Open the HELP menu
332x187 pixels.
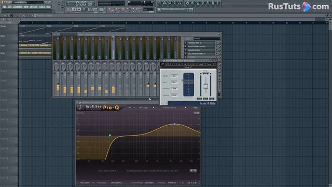(x=48, y=7)
